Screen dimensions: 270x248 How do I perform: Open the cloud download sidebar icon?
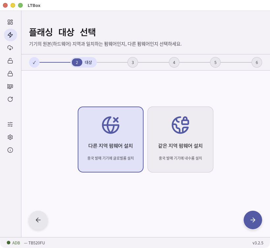pos(10,48)
